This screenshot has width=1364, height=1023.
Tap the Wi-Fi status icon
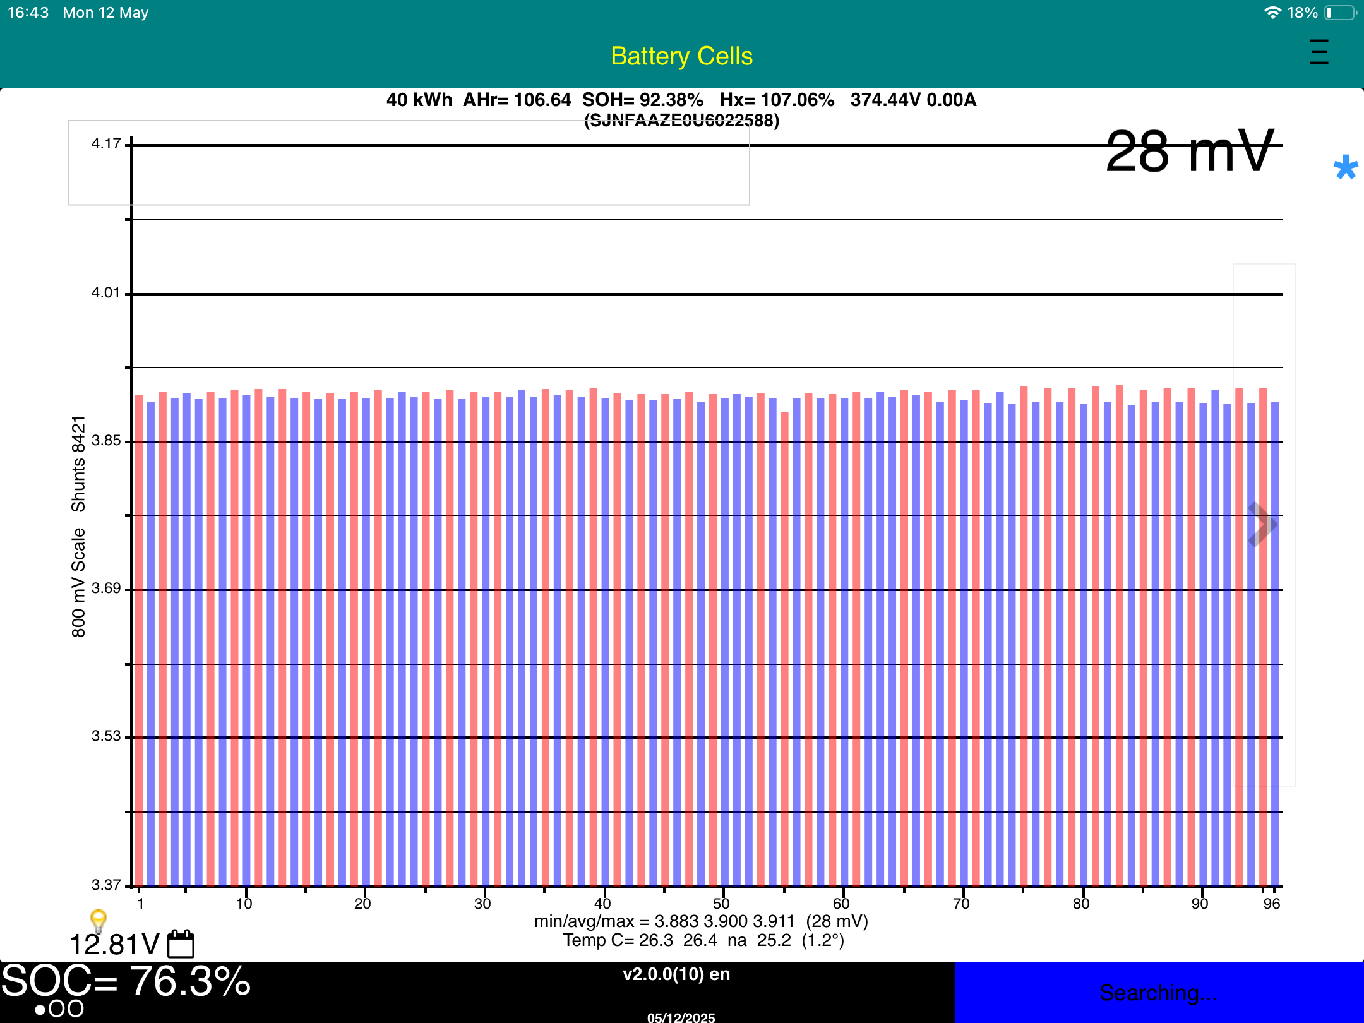1272,13
